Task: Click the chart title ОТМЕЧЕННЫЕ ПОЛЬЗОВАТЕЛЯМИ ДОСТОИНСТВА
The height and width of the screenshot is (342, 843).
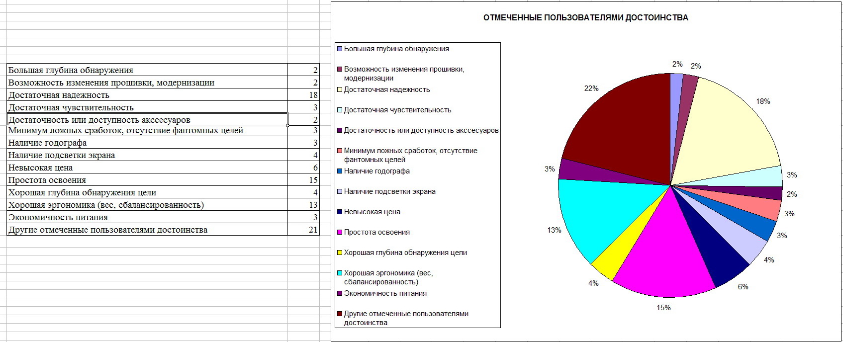Action: pos(585,18)
